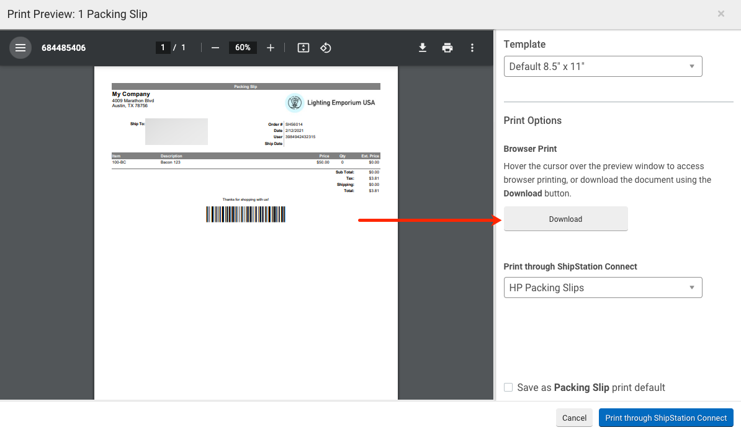
Task: Open the document sidebar menu
Action: (x=20, y=48)
